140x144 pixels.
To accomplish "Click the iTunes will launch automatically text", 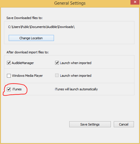I will (76, 89).
